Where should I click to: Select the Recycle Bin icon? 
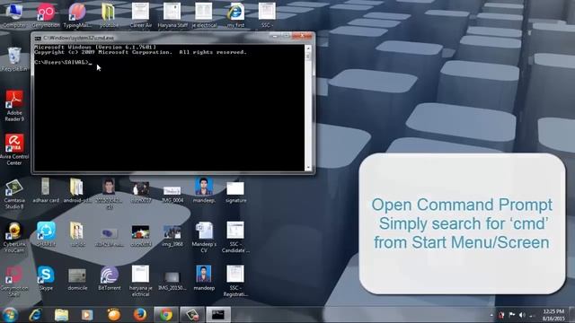click(14, 58)
